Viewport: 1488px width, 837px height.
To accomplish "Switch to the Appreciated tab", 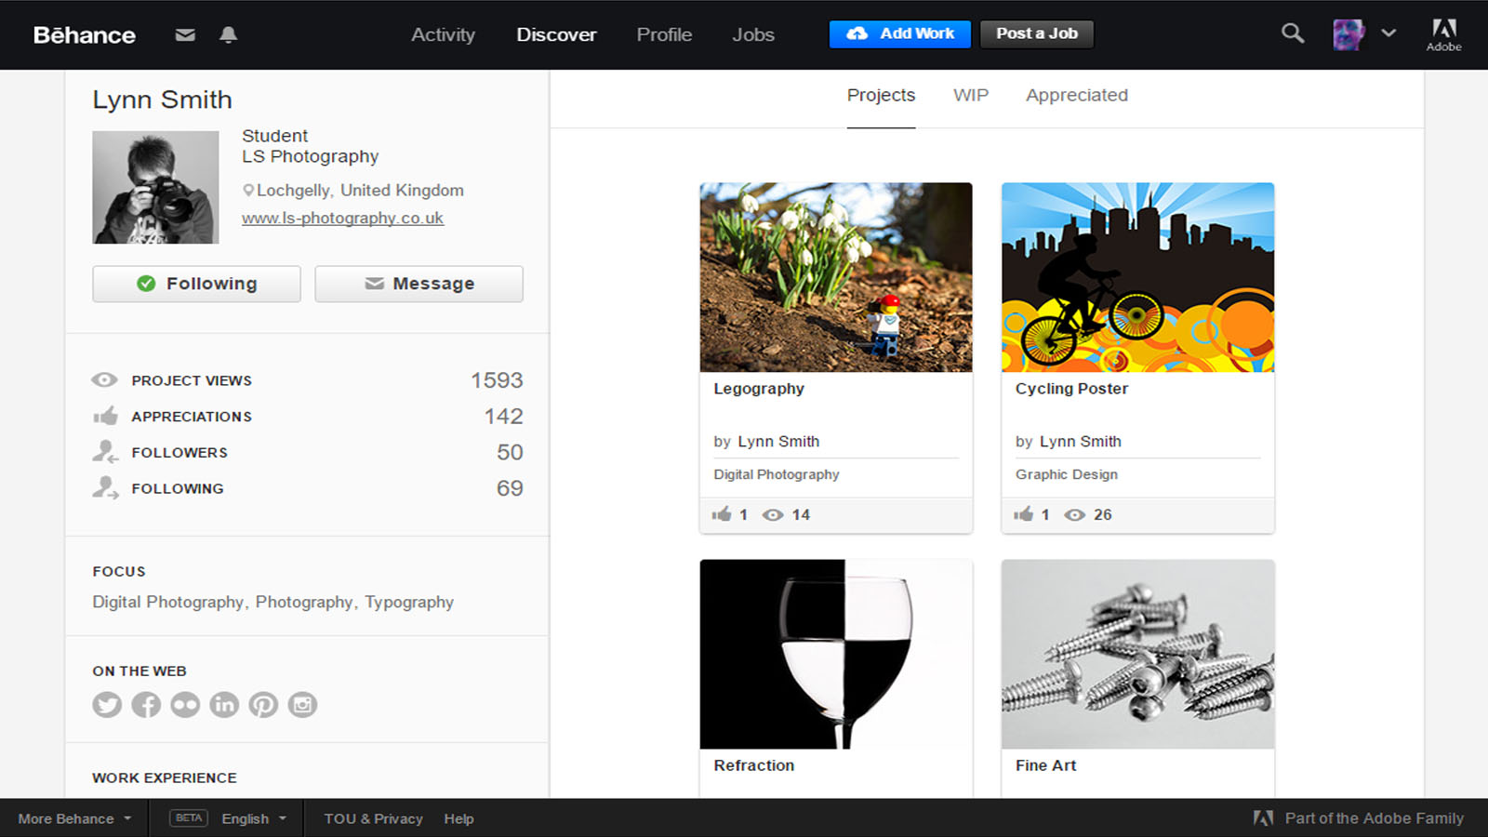I will point(1076,95).
